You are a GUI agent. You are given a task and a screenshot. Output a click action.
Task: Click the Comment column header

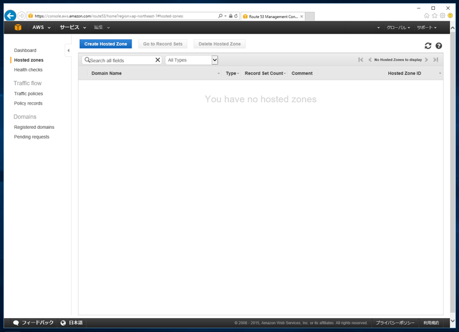[302, 73]
